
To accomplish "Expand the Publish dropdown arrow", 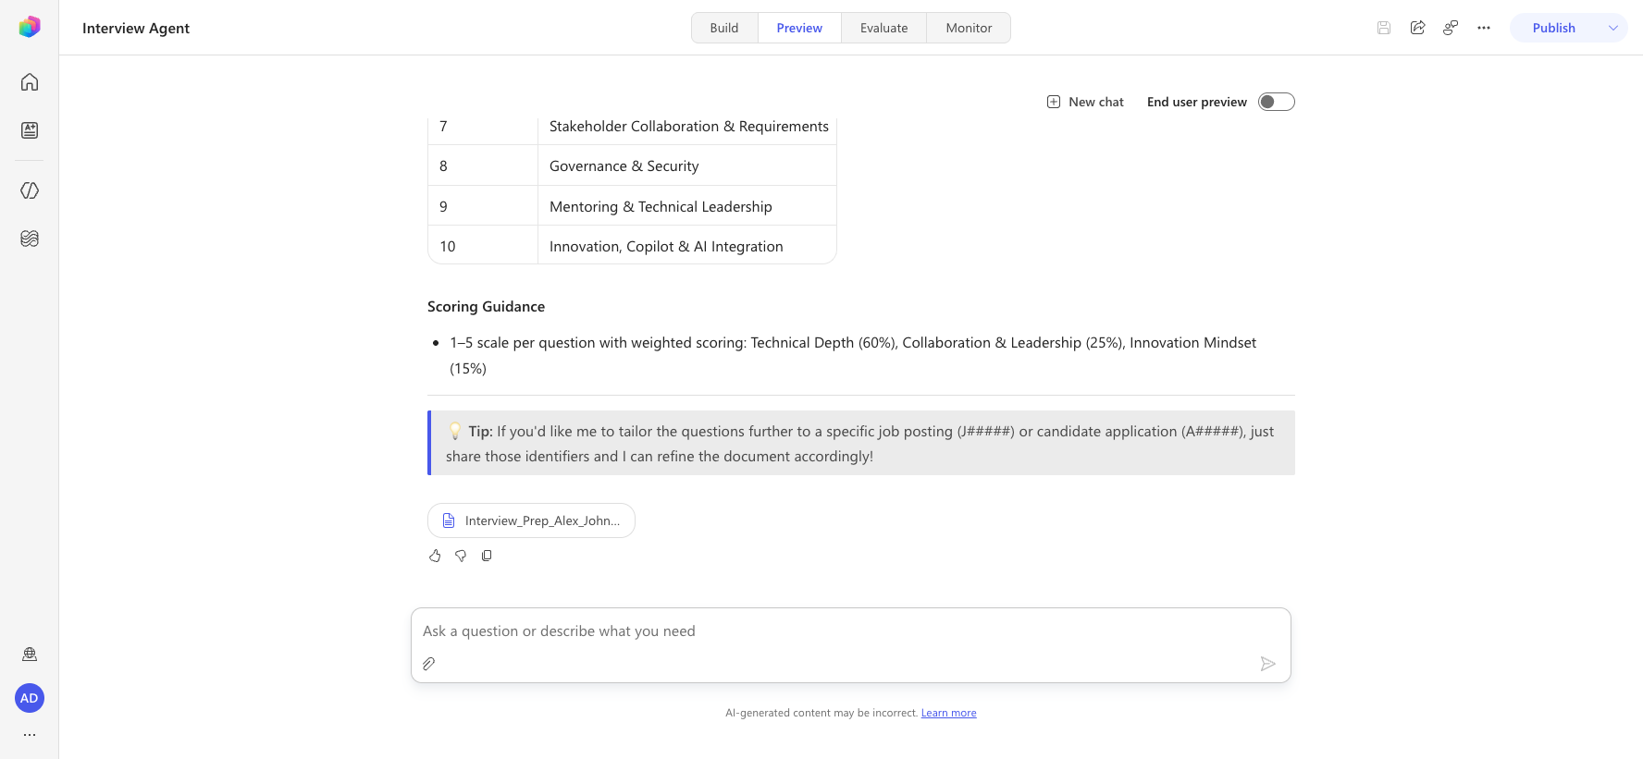I will 1613,28.
